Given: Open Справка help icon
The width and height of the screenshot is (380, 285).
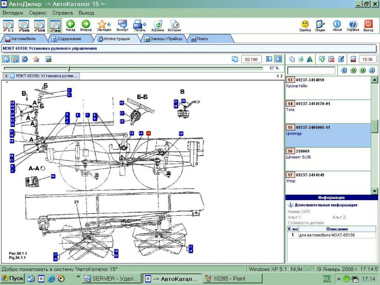Looking at the screenshot, I should (353, 25).
